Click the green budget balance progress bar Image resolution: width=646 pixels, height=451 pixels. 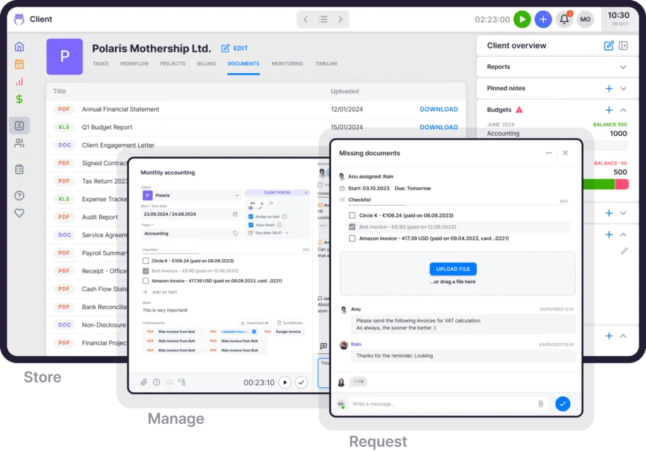599,184
